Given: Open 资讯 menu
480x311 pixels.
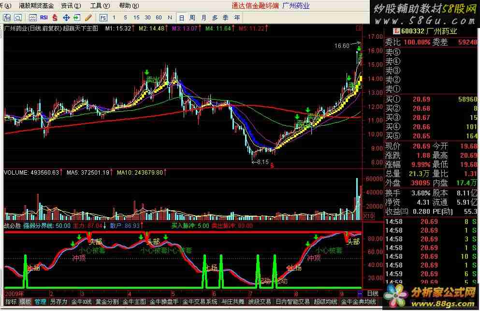Looking at the screenshot, I should click(71, 5).
